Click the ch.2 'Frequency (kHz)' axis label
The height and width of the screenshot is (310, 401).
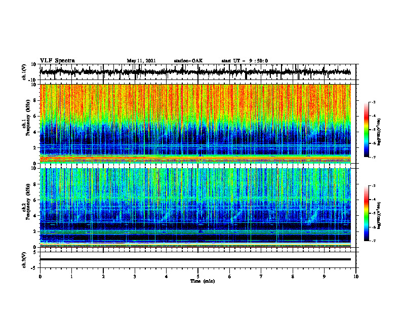(28, 202)
